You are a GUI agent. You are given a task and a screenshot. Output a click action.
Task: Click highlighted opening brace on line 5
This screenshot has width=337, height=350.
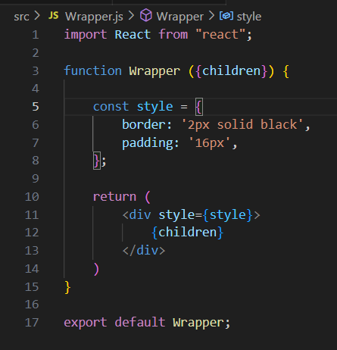click(199, 107)
